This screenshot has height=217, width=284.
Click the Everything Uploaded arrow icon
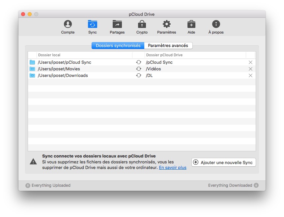[x=28, y=185]
